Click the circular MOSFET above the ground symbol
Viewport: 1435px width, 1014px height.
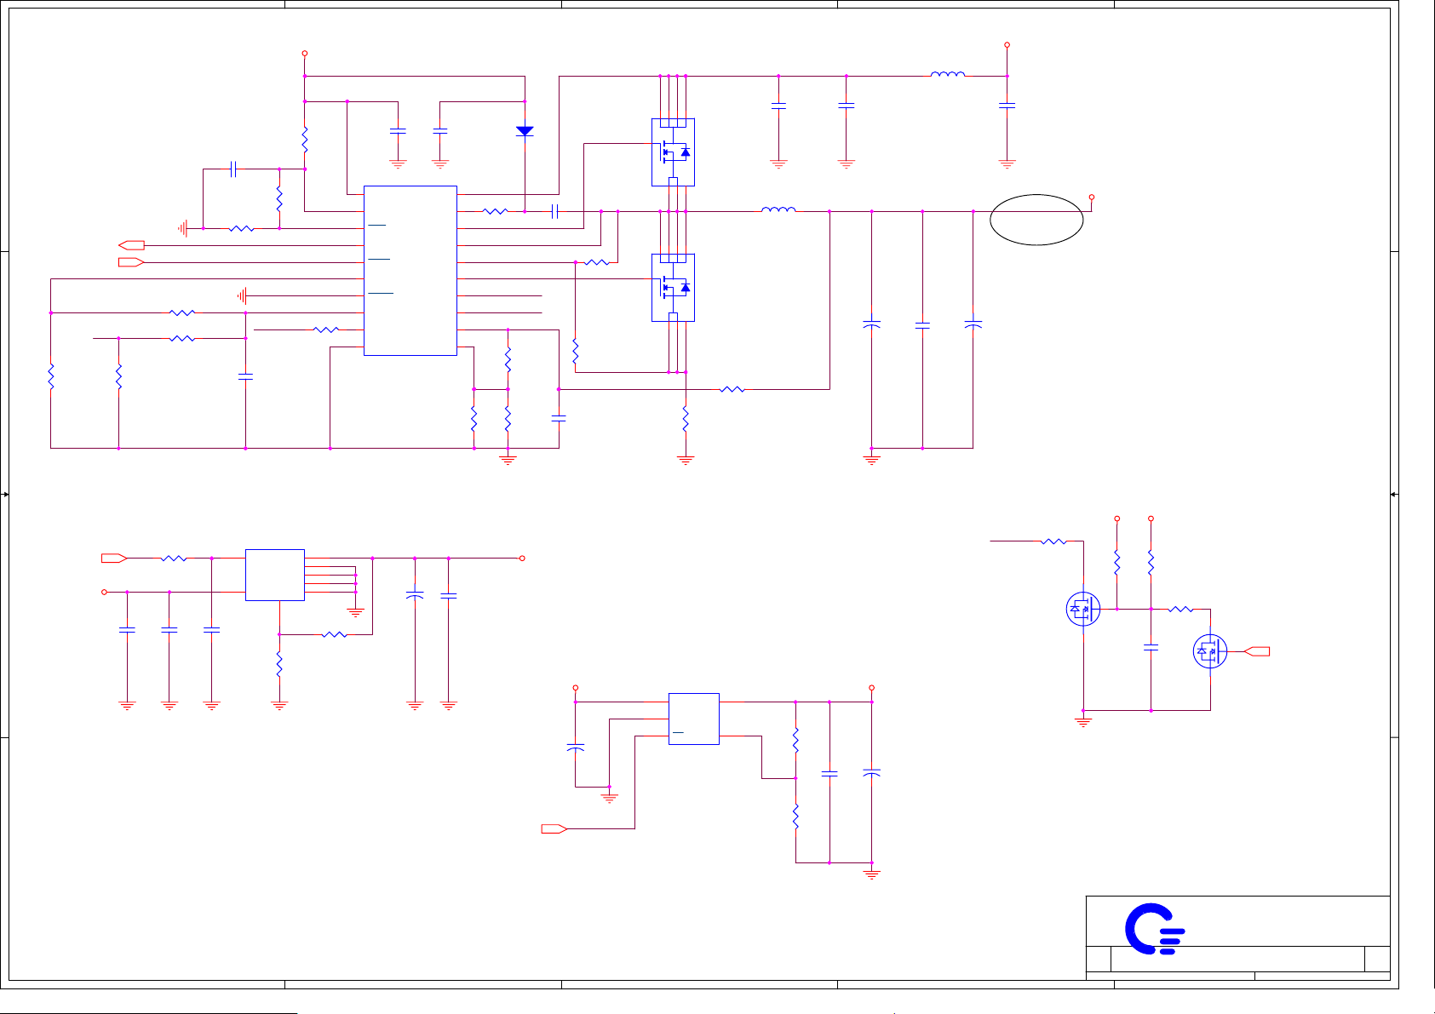(x=1082, y=610)
